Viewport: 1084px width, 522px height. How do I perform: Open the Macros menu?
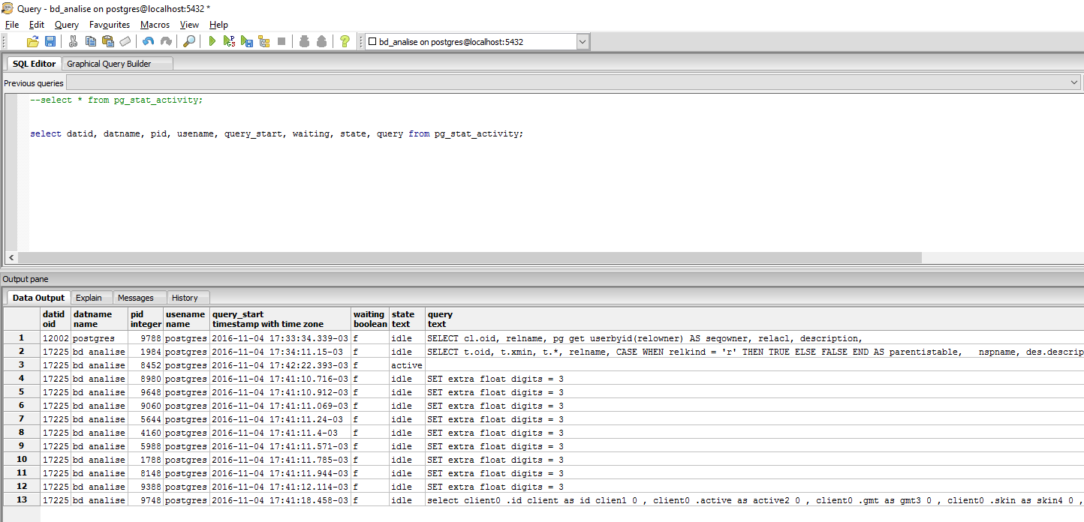155,25
